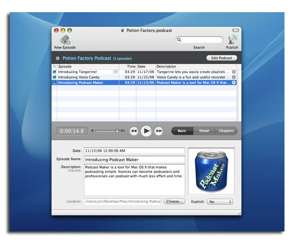Click the Choose... location button

tap(174, 202)
